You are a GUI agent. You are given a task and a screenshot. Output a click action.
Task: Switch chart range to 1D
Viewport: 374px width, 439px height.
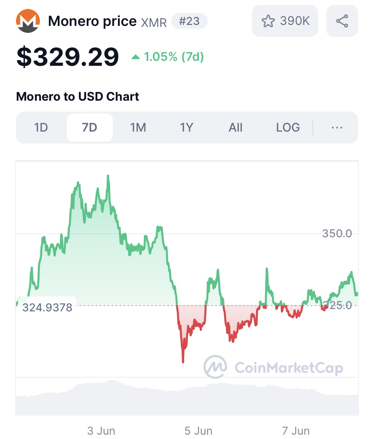[41, 128]
